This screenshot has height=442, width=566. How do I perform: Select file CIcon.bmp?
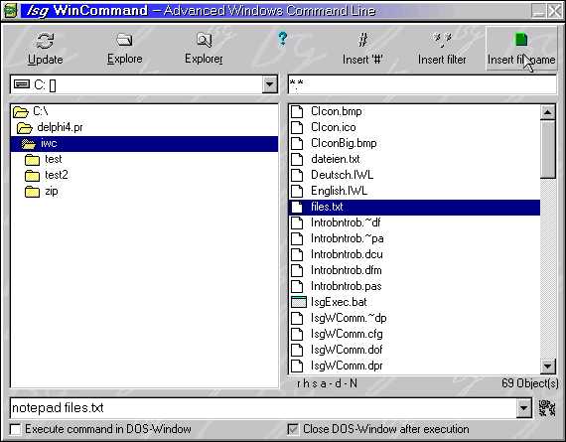[414, 111]
